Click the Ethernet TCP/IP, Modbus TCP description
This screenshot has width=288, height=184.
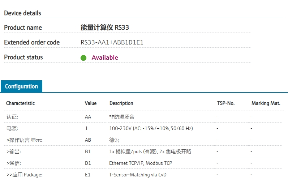coord(141,163)
